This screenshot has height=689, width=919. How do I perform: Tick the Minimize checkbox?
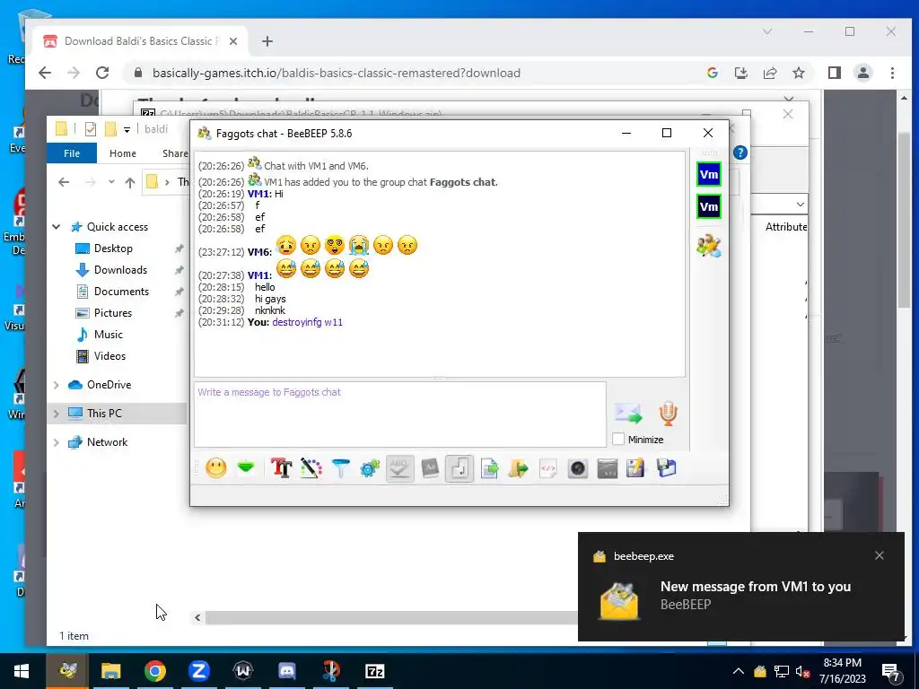[x=617, y=439]
